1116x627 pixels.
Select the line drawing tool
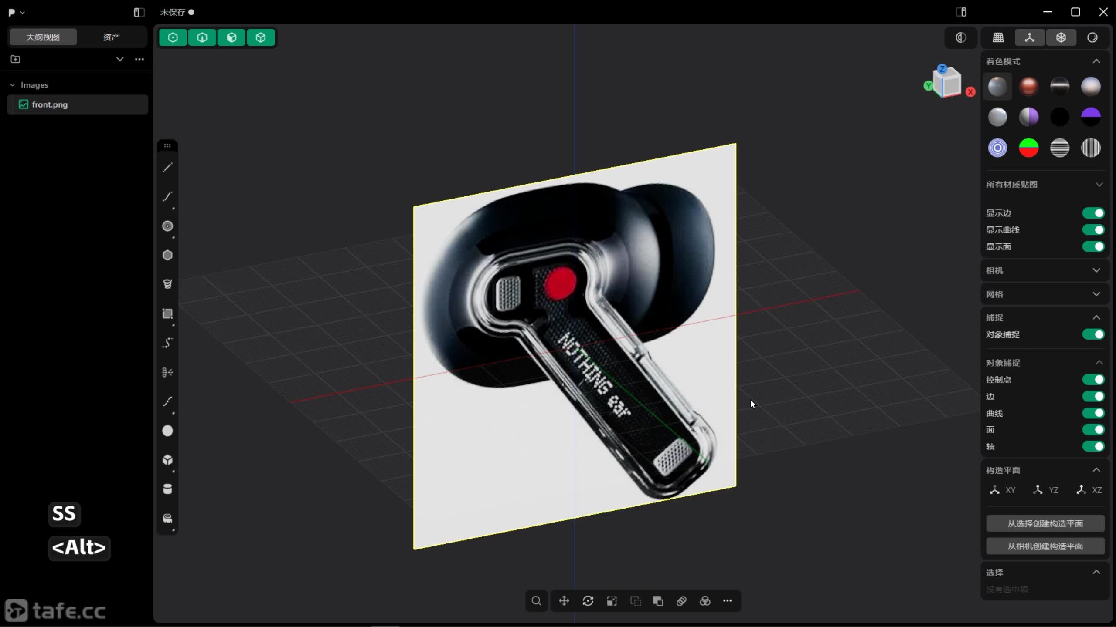tap(167, 168)
